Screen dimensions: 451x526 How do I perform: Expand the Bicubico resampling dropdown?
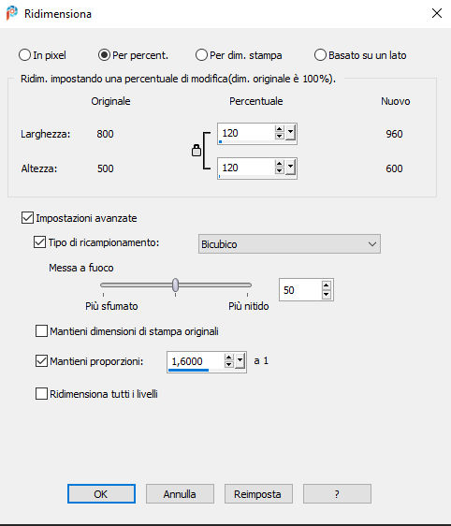click(x=289, y=244)
